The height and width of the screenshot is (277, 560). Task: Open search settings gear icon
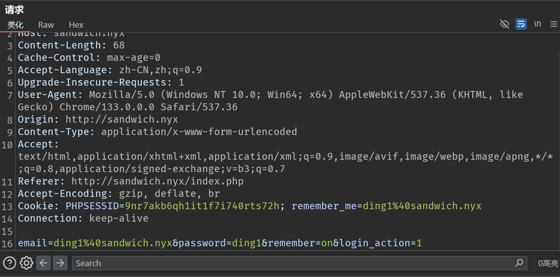coord(26,263)
